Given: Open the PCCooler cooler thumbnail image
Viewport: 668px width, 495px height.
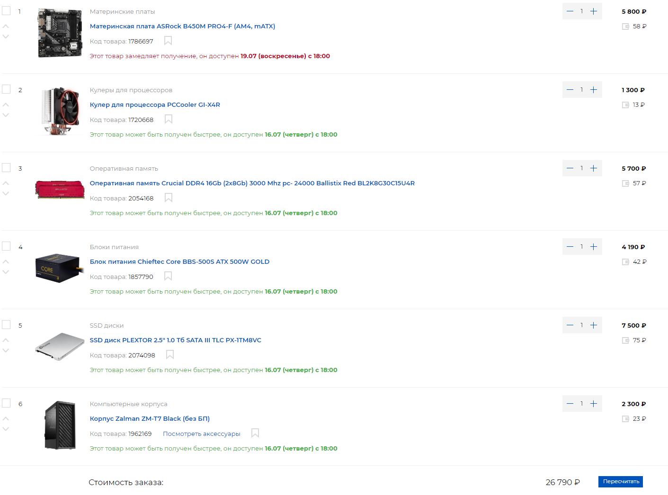Looking at the screenshot, I should coord(60,111).
